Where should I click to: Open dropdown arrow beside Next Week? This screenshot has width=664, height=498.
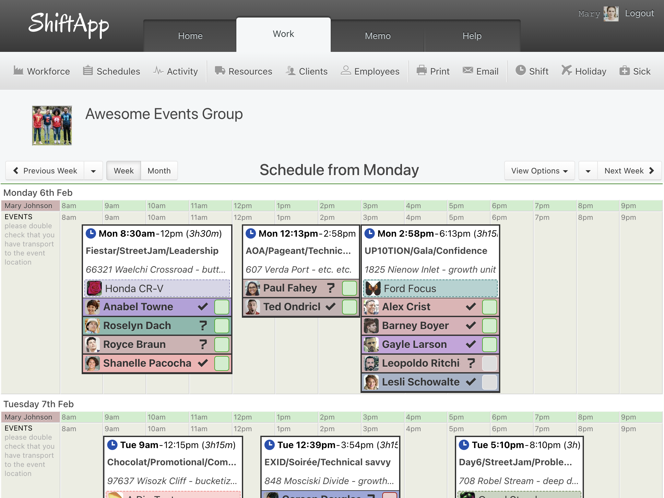click(588, 171)
